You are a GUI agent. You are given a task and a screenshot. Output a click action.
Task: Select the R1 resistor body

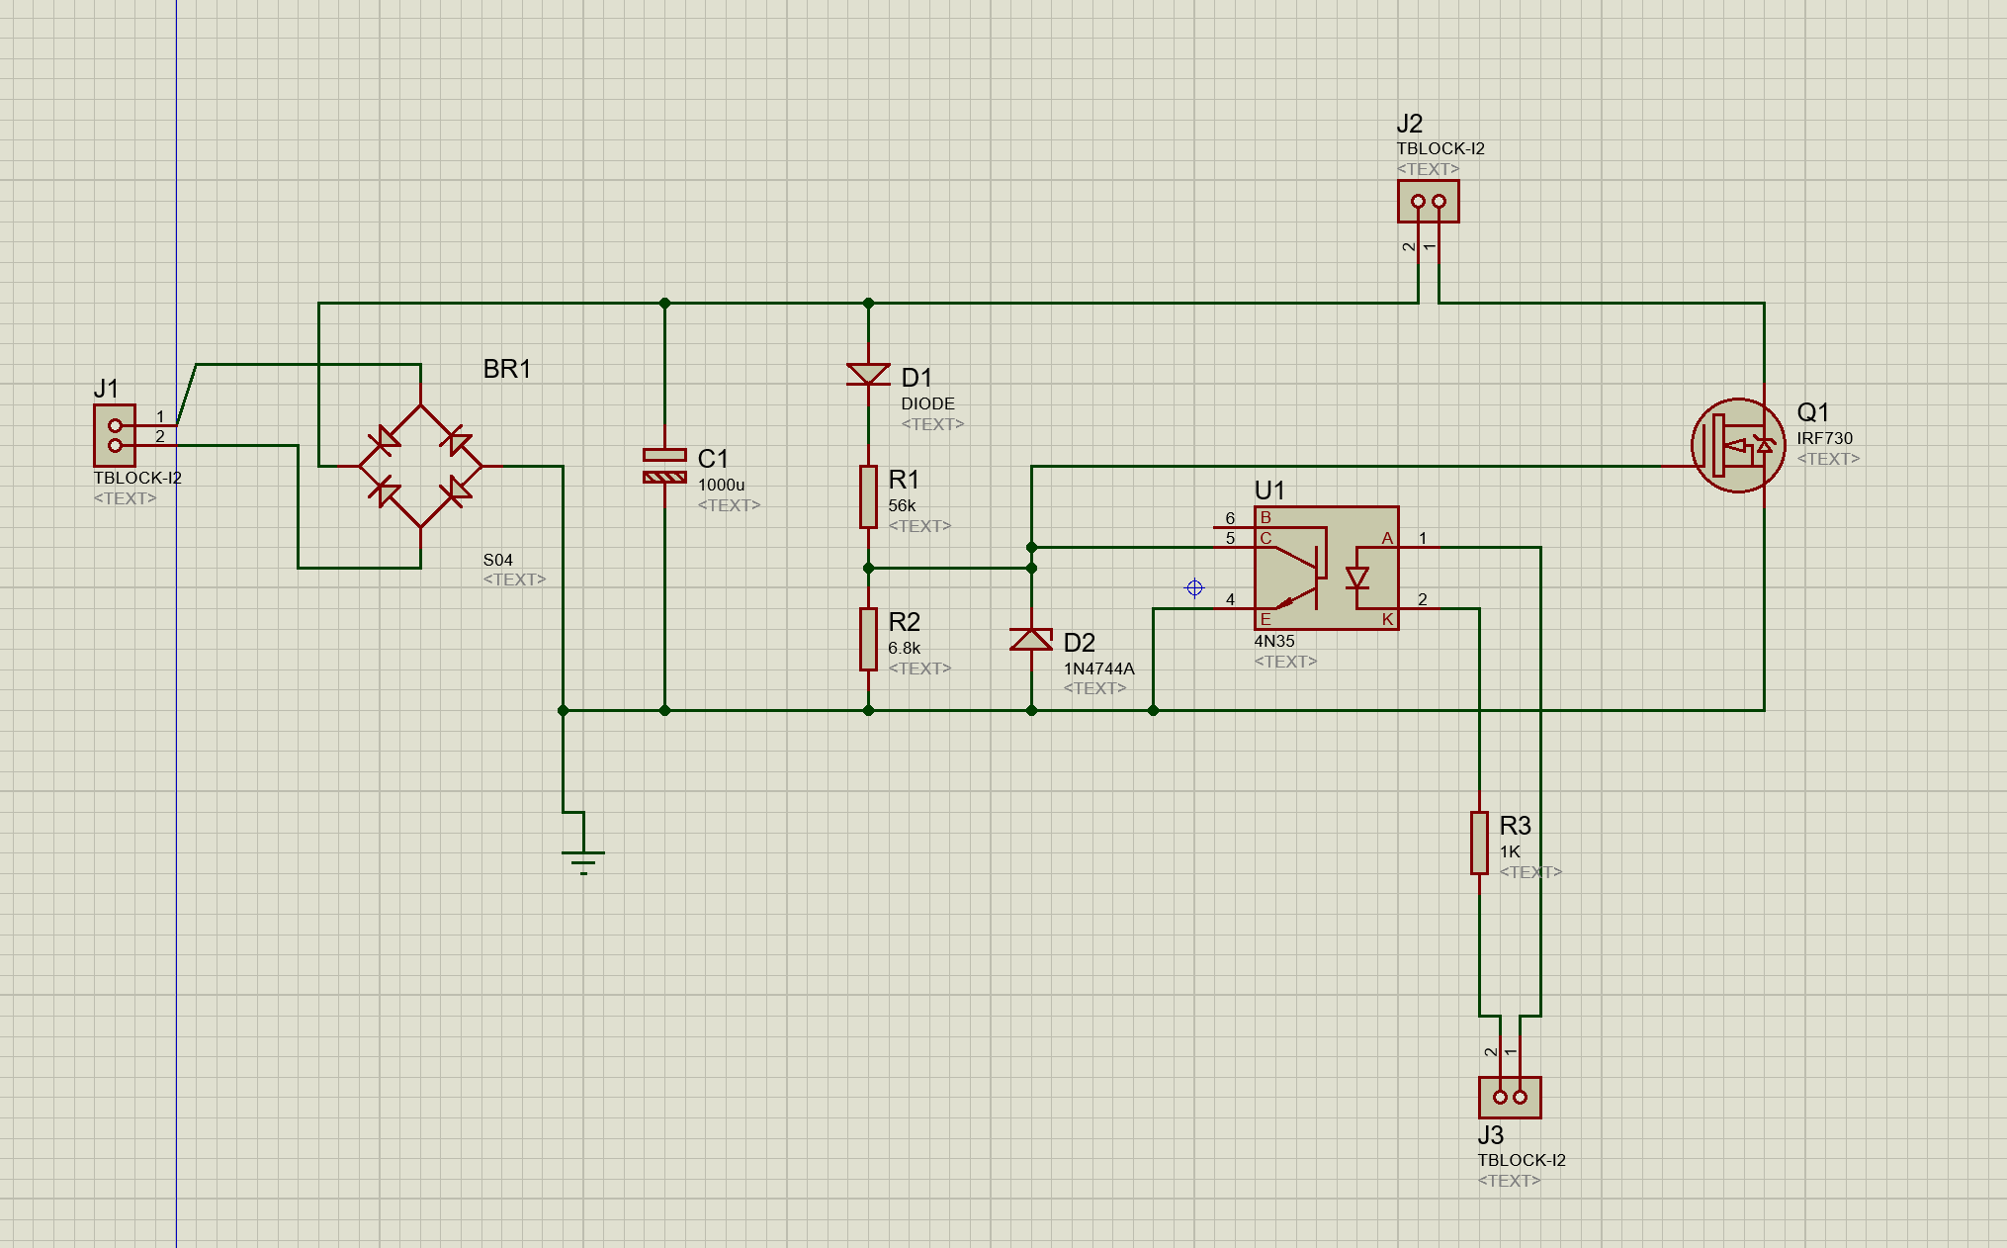(868, 496)
